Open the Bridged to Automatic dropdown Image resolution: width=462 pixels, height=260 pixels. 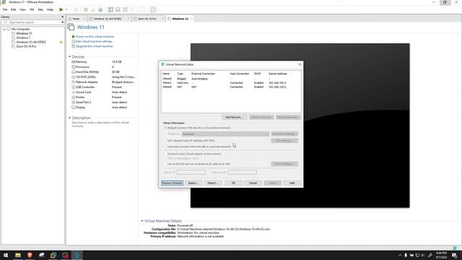(225, 134)
